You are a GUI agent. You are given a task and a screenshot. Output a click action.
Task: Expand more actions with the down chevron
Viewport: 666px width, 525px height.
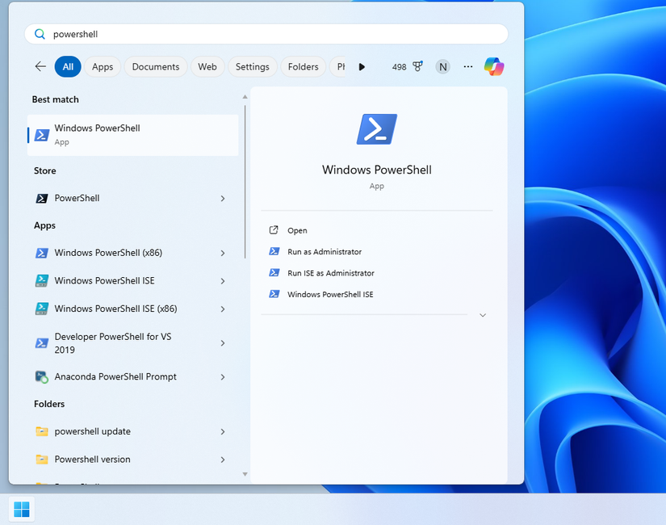(x=482, y=315)
